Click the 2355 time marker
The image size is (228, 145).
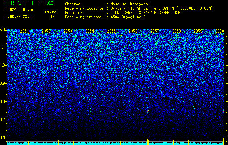(111, 31)
